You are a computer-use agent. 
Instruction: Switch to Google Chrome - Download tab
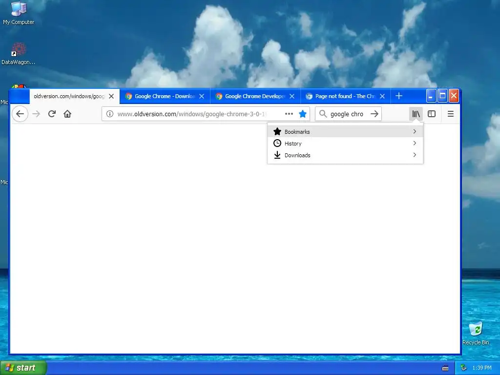165,96
